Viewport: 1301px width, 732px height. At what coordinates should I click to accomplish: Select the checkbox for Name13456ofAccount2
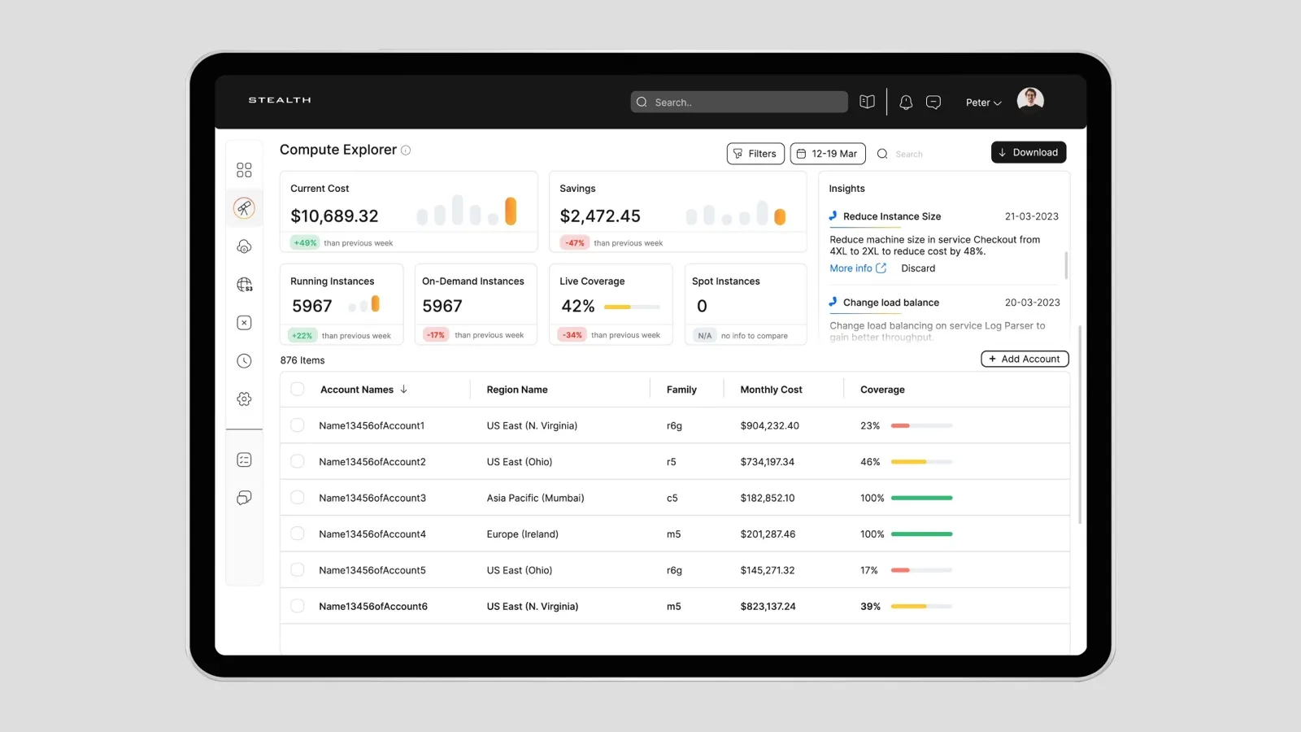(x=298, y=461)
